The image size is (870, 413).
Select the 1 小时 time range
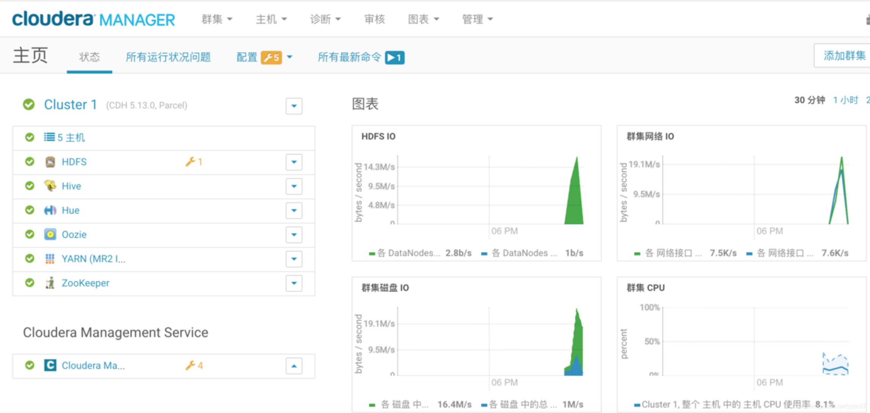point(845,100)
